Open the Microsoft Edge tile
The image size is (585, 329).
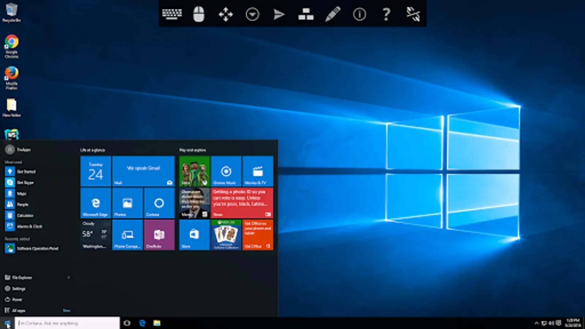point(95,203)
